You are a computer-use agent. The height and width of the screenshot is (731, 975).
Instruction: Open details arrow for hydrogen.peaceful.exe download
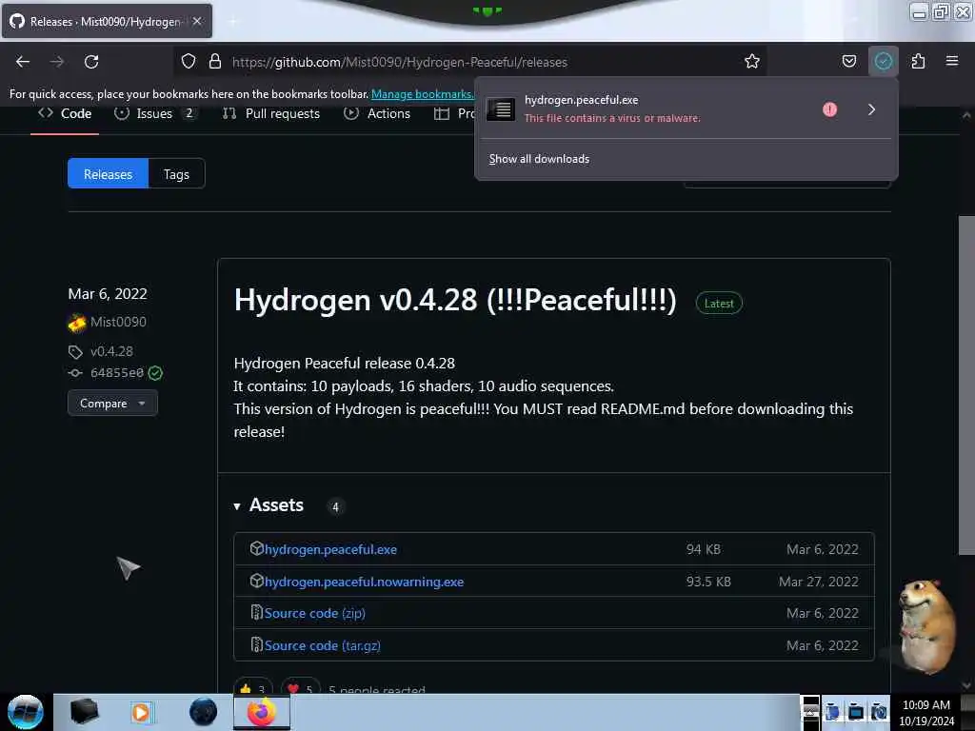pyautogui.click(x=871, y=109)
